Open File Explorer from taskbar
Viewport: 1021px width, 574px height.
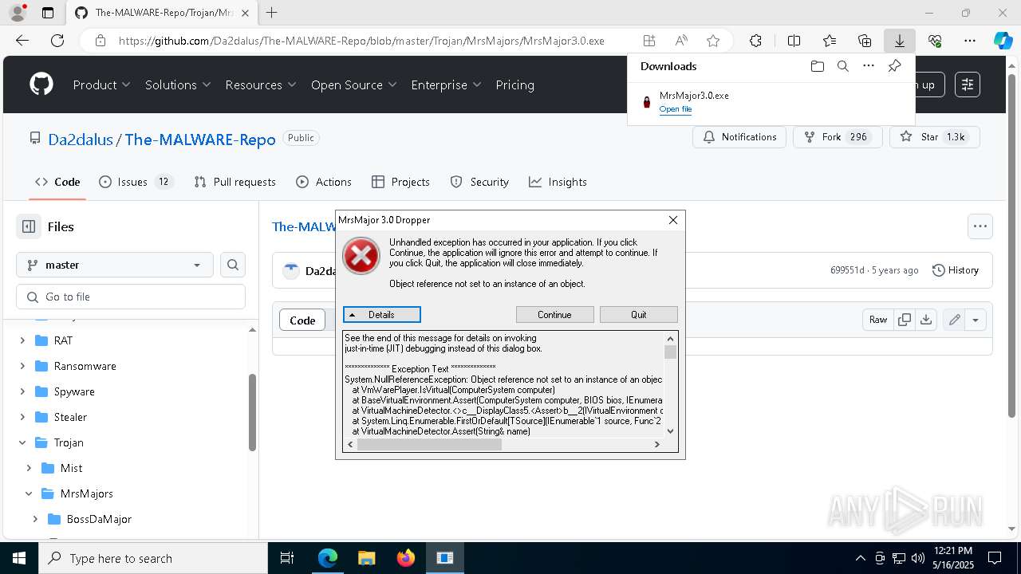[366, 558]
